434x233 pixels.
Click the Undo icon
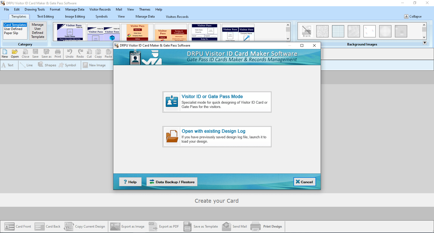pos(69,53)
